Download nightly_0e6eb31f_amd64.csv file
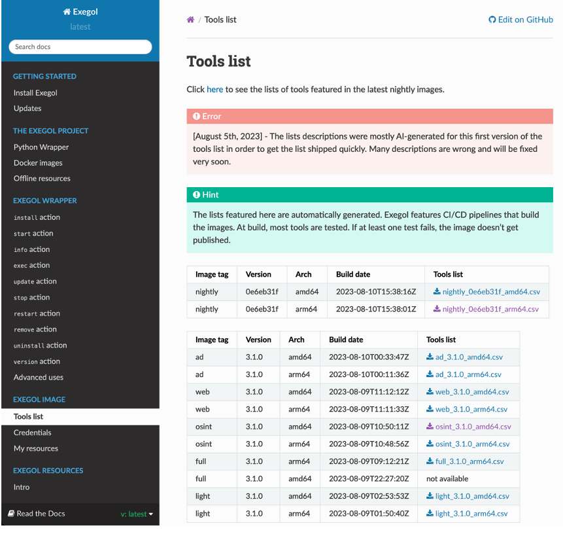563x534 pixels. tap(486, 292)
